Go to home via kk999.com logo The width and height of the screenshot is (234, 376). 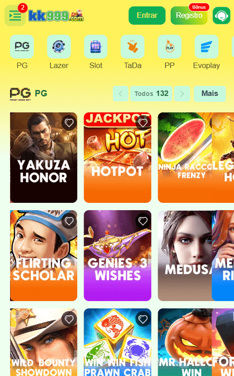tap(56, 16)
